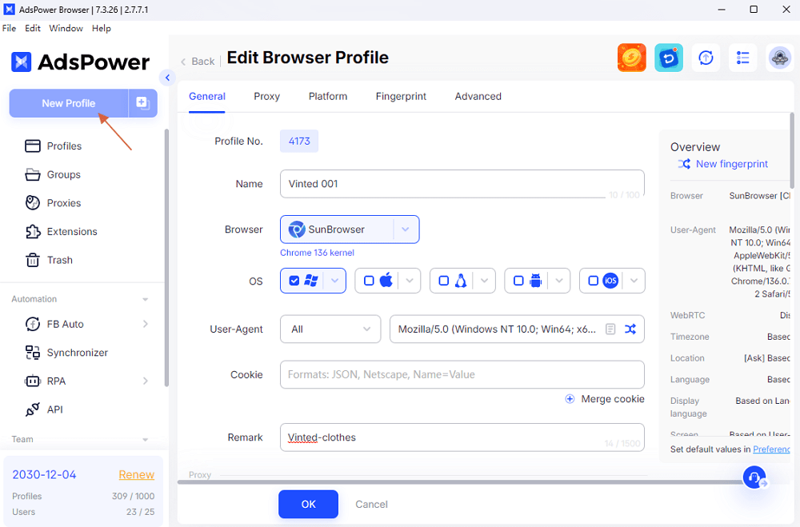
Task: Click the SunBrowser logo in browser field
Action: [297, 230]
